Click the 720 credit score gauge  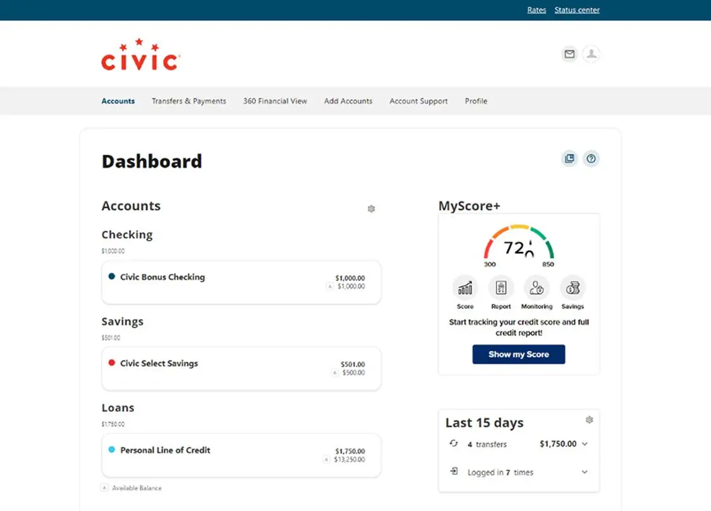(518, 246)
